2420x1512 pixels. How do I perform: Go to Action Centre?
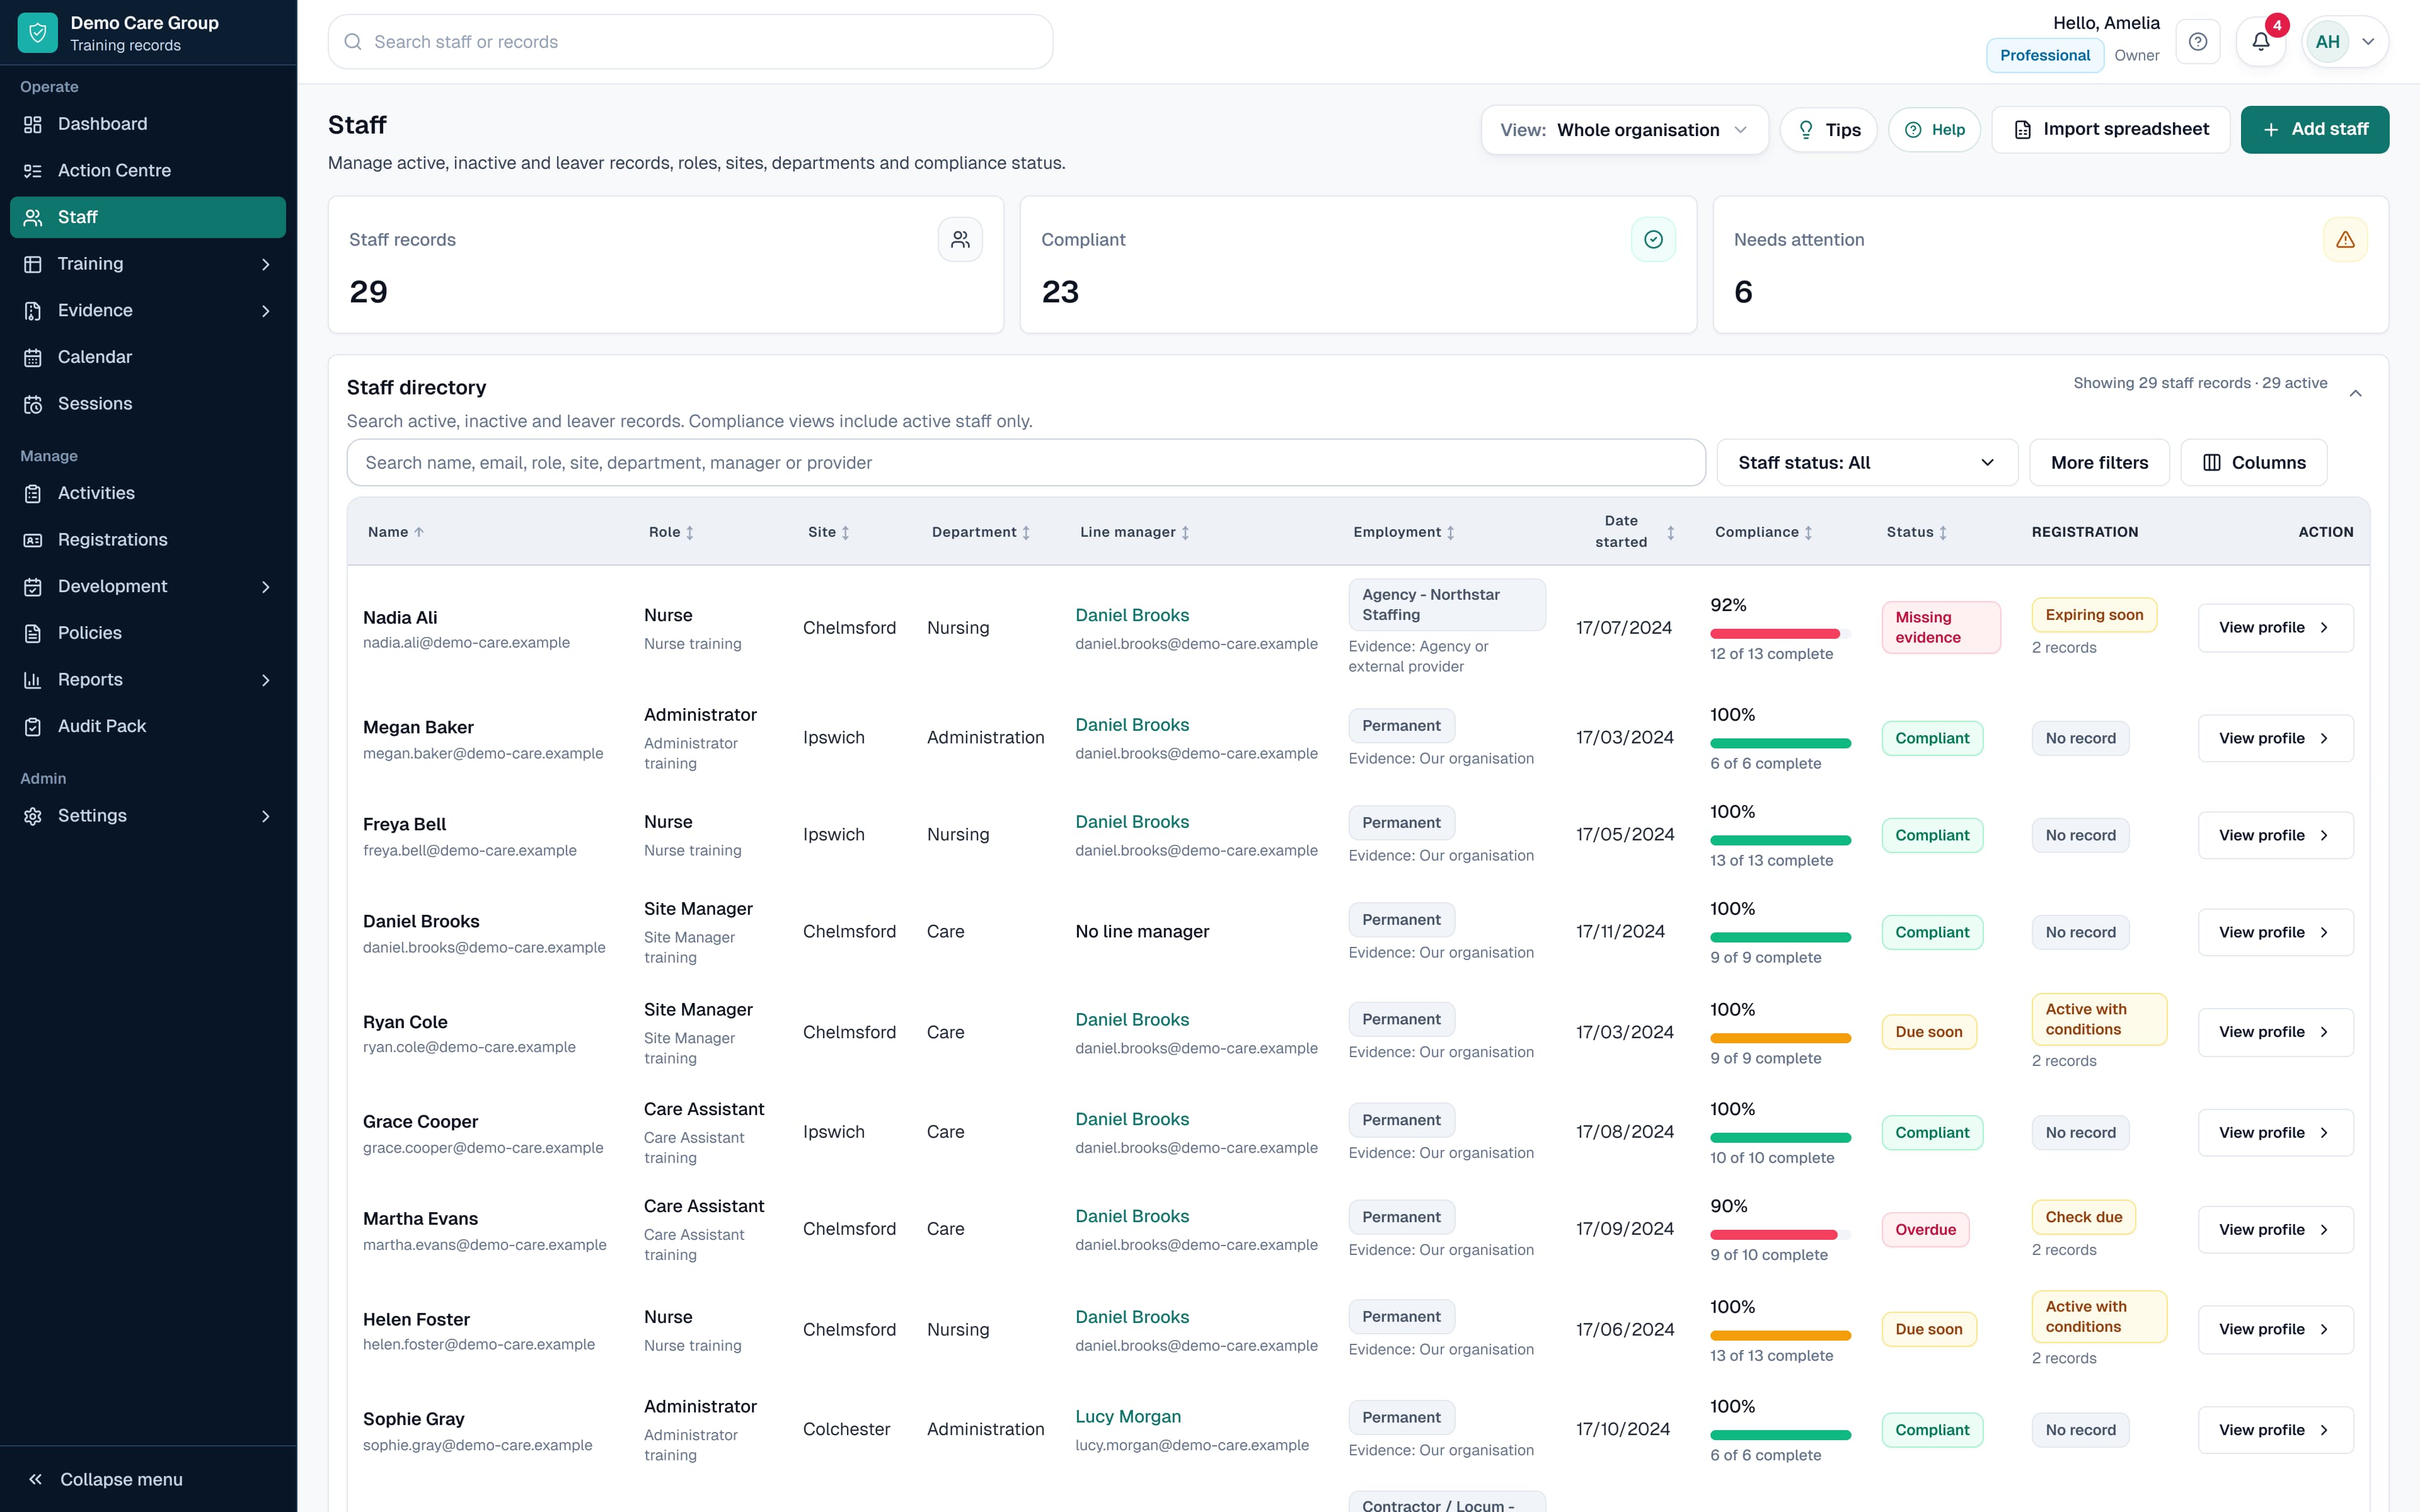(148, 171)
